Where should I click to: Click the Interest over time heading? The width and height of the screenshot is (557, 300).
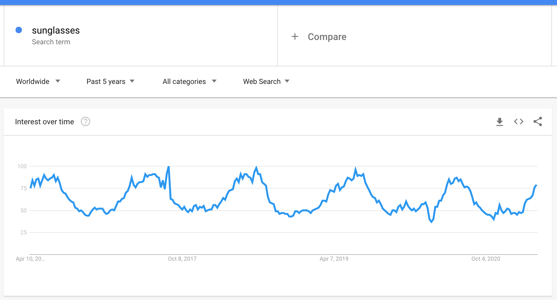point(45,122)
